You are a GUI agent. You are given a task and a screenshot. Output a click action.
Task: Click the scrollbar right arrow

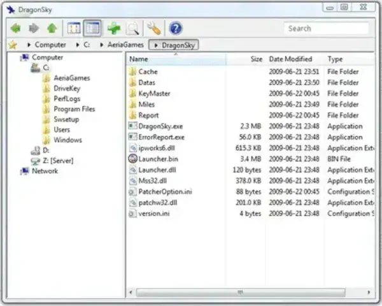pyautogui.click(x=369, y=292)
